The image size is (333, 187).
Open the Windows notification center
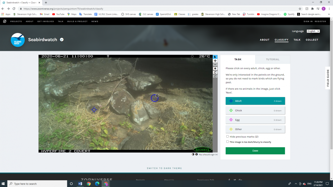coord(327,184)
